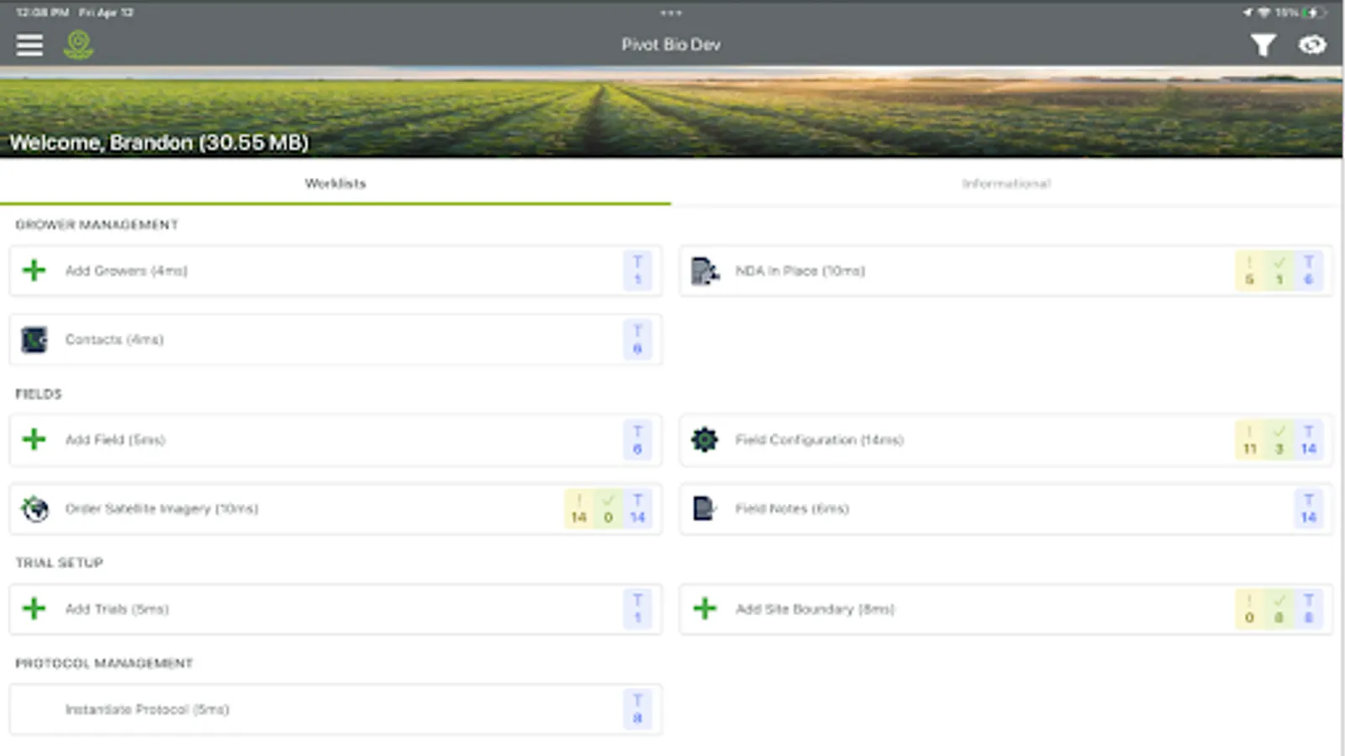Click the total badge on Order Satellite Imagery
Image resolution: width=1345 pixels, height=756 pixels.
tap(637, 509)
